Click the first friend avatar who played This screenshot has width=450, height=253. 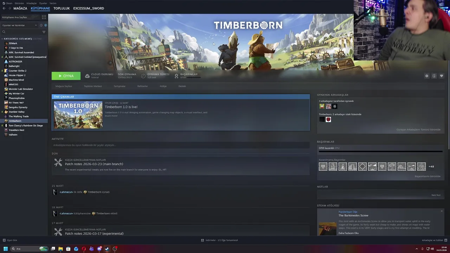pyautogui.click(x=322, y=106)
